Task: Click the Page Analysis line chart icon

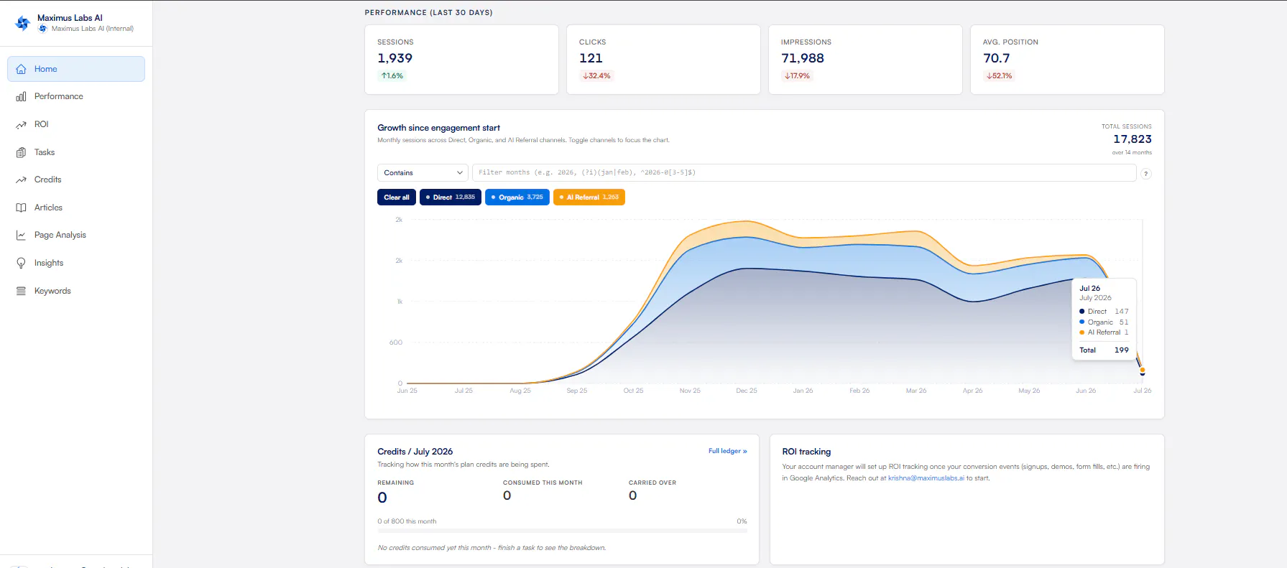Action: [21, 235]
